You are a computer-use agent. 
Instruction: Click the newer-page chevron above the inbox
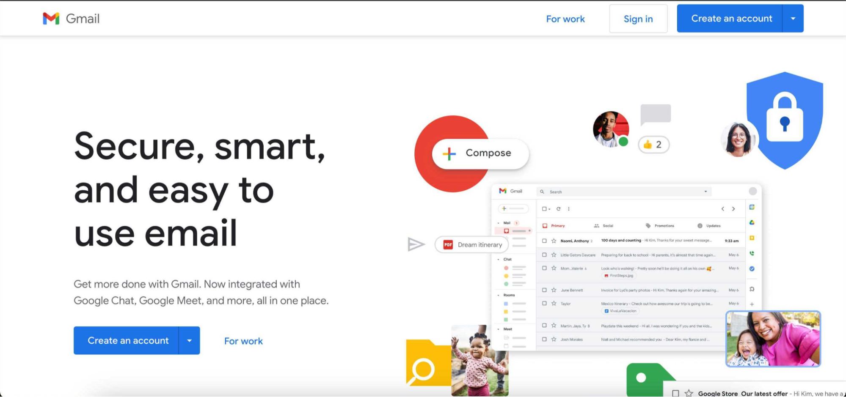[722, 209]
